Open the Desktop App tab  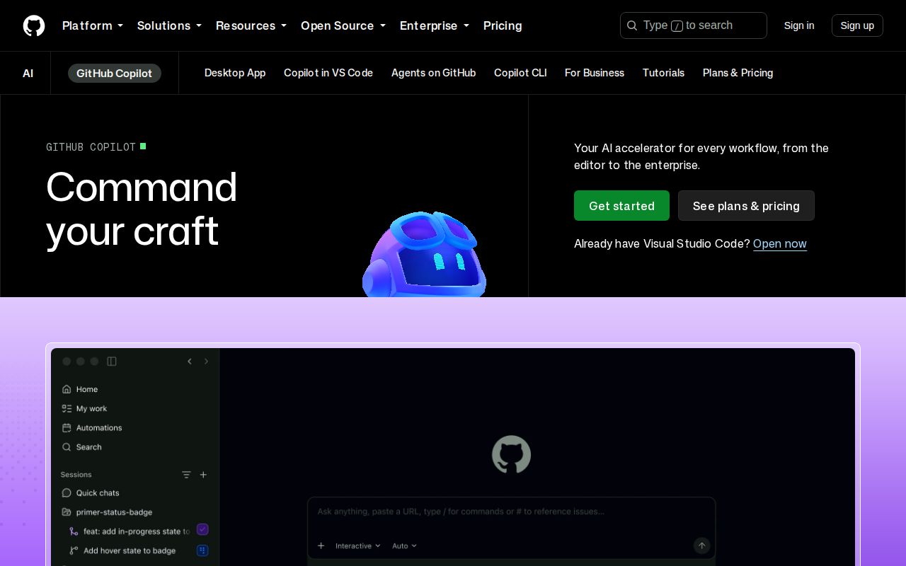tap(235, 73)
